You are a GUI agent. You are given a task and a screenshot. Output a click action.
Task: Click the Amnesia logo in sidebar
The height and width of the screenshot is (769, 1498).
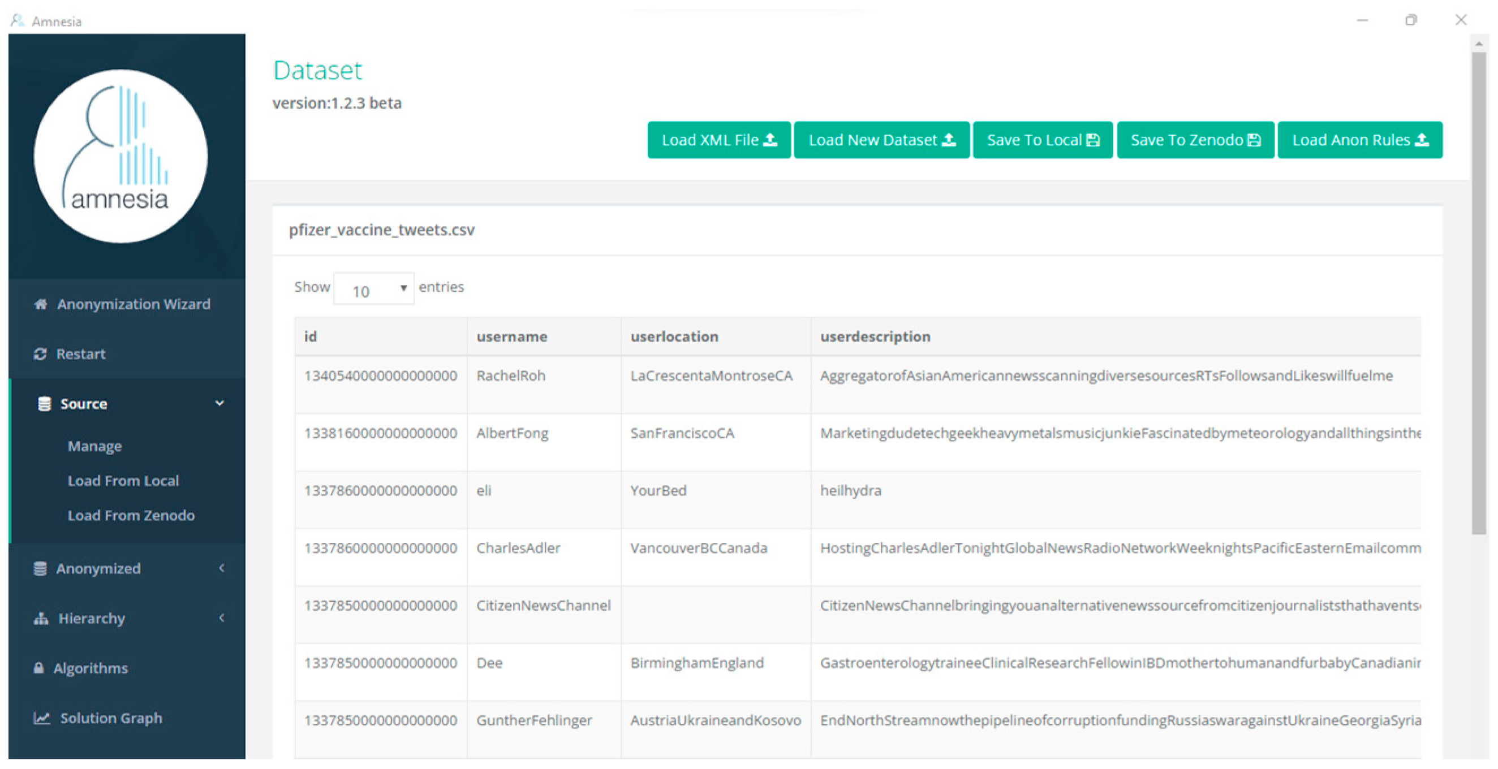coord(121,155)
